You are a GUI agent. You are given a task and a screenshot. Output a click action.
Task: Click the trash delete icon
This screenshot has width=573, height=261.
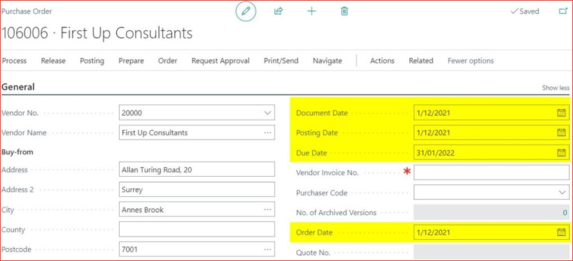click(344, 12)
